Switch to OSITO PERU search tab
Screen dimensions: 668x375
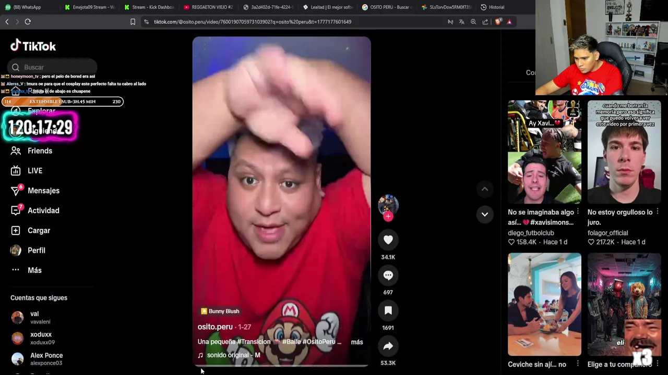click(x=387, y=7)
